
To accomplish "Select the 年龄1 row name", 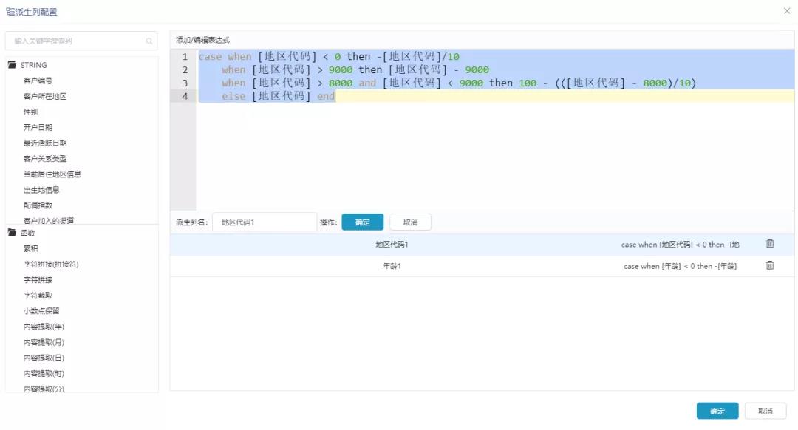I will [392, 266].
